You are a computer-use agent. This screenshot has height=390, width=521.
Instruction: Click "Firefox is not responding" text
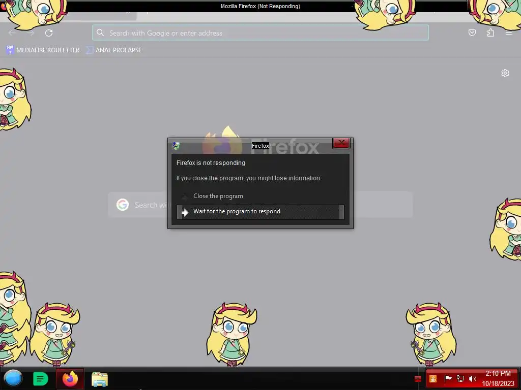(x=211, y=163)
